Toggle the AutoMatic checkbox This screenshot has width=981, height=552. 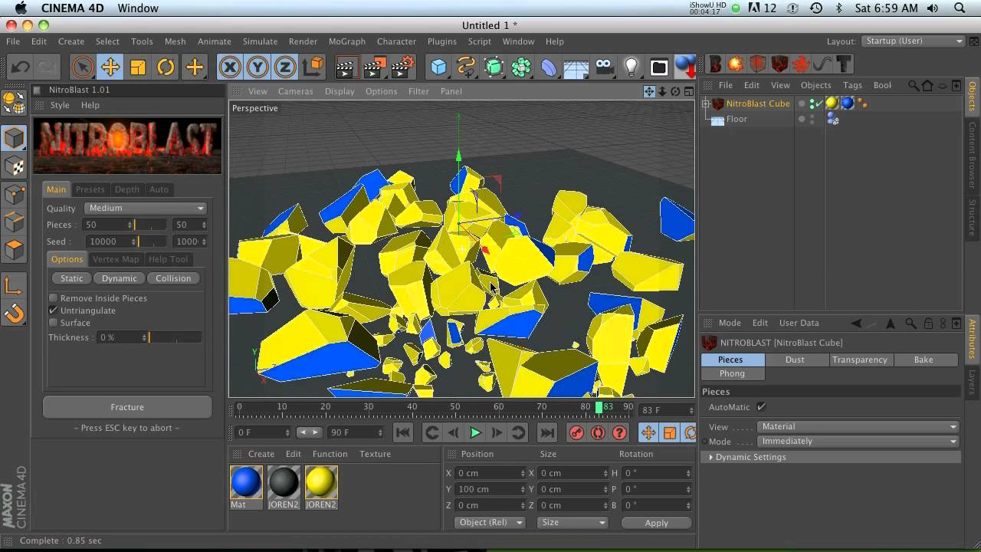[761, 407]
